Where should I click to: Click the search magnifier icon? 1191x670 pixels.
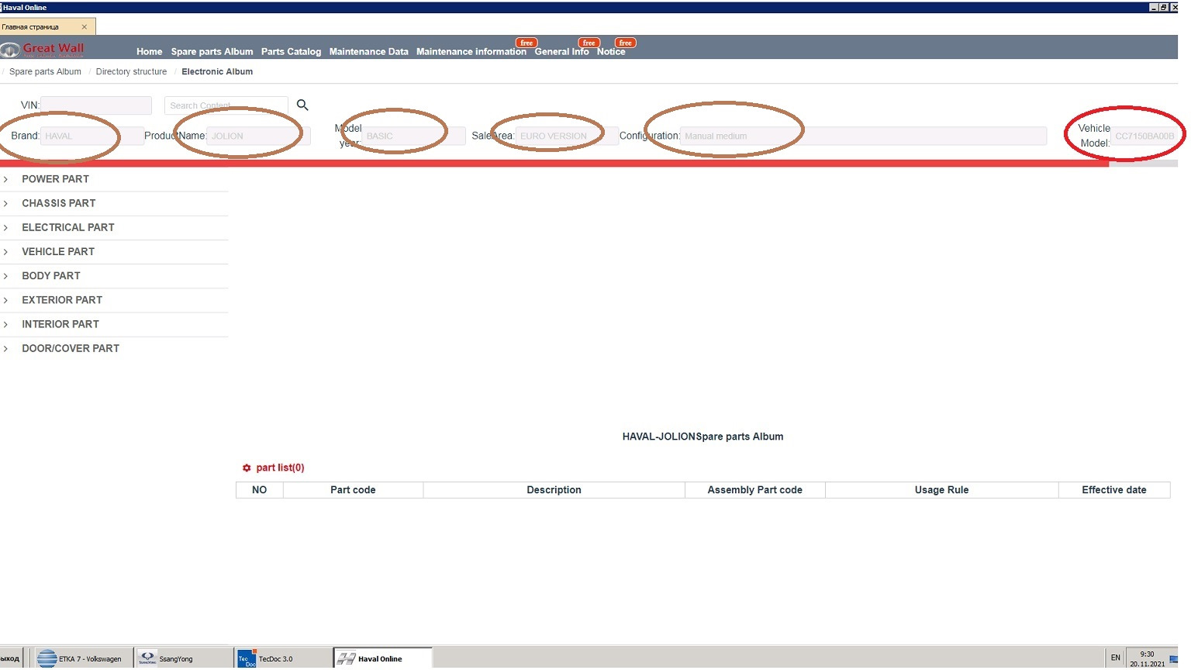[302, 105]
